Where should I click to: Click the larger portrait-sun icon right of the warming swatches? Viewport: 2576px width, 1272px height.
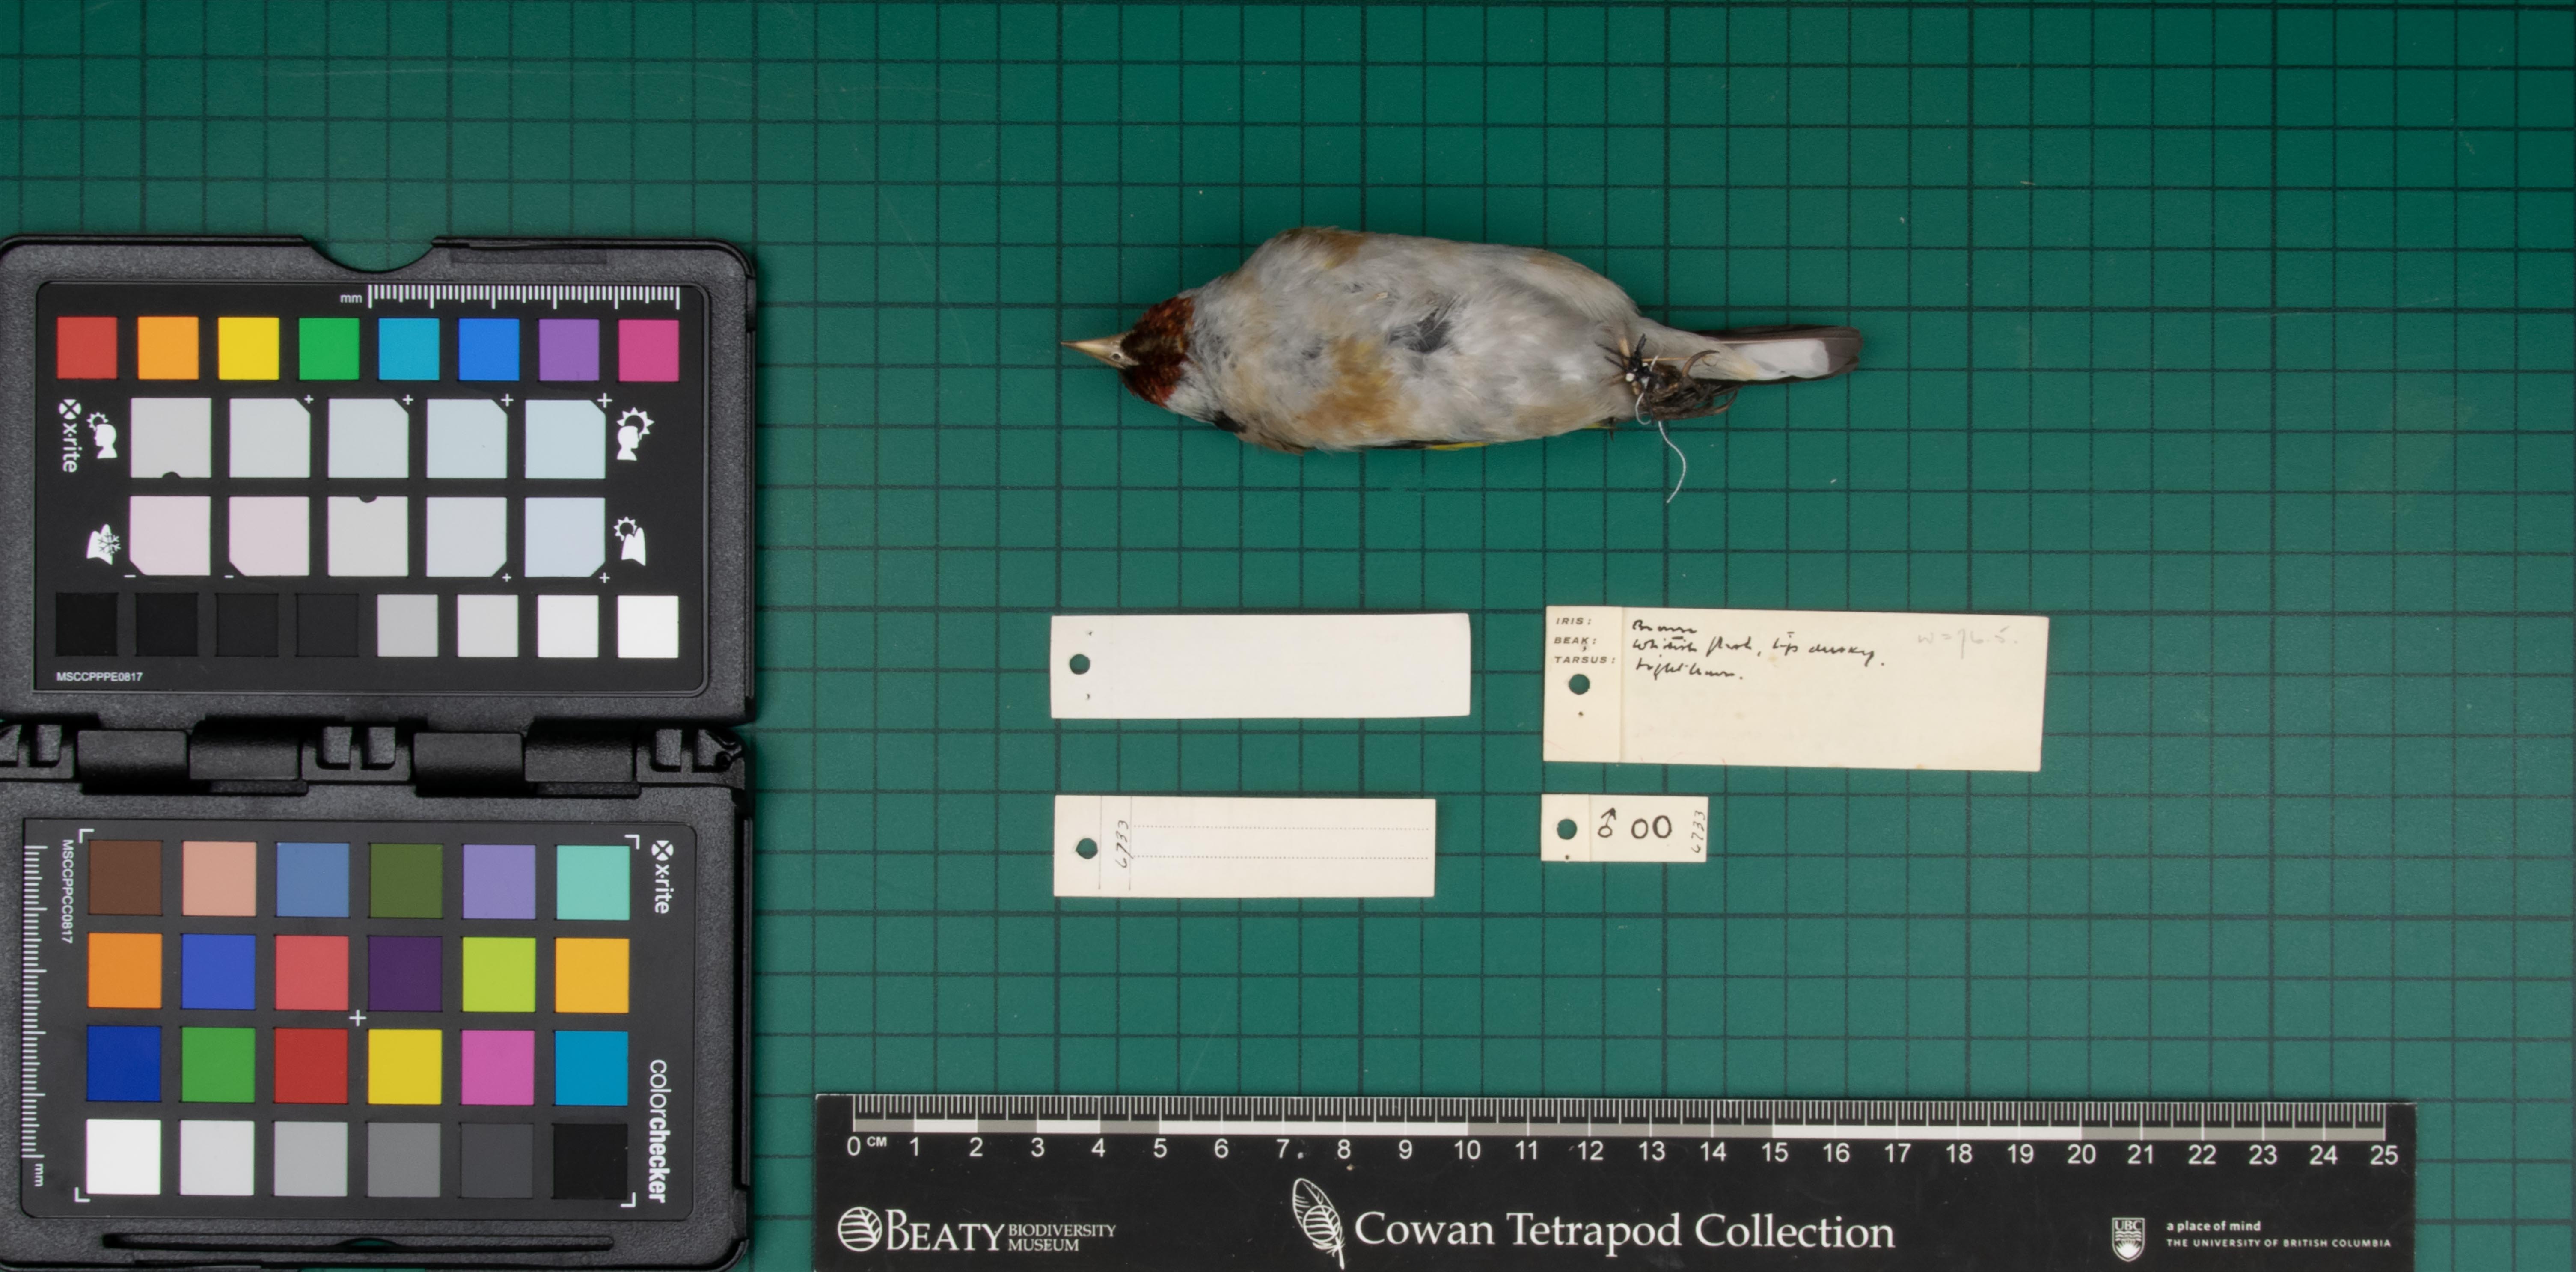633,434
